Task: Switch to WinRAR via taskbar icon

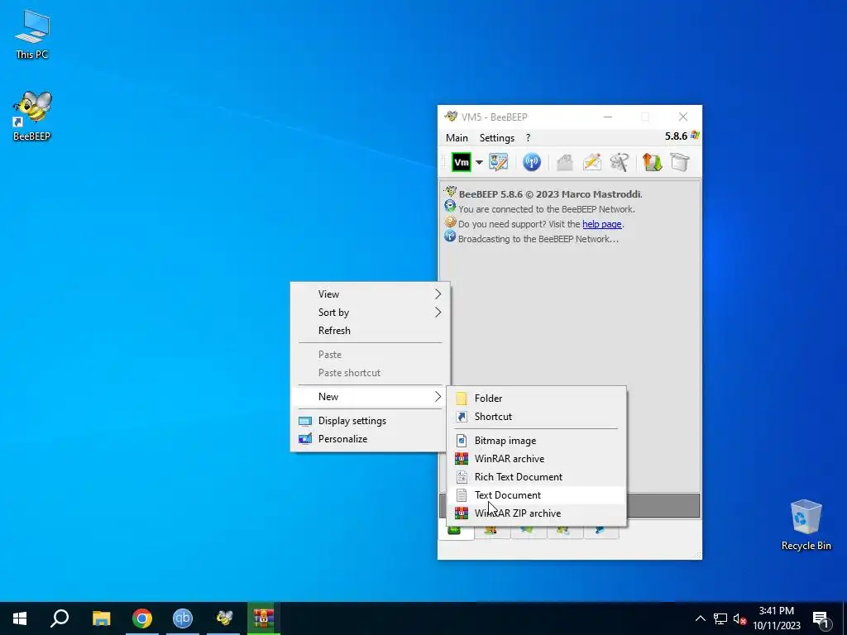Action: point(264,618)
